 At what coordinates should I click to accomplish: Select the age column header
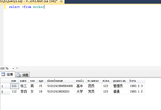(42, 81)
